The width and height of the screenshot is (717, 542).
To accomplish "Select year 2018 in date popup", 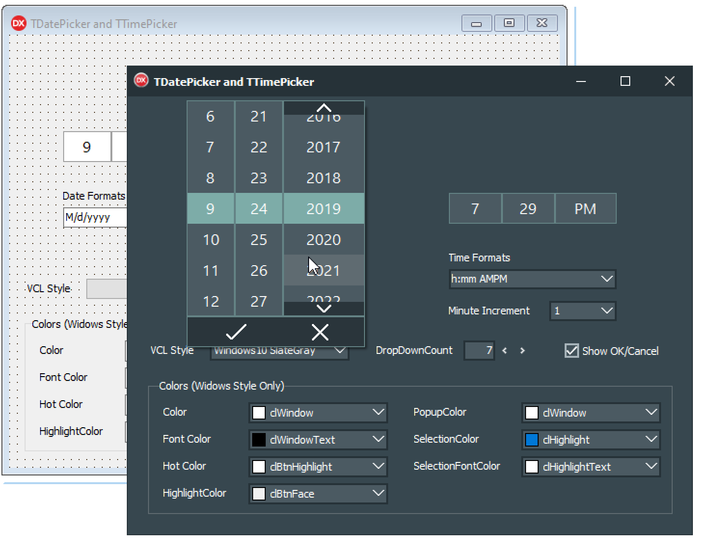I will click(x=324, y=178).
